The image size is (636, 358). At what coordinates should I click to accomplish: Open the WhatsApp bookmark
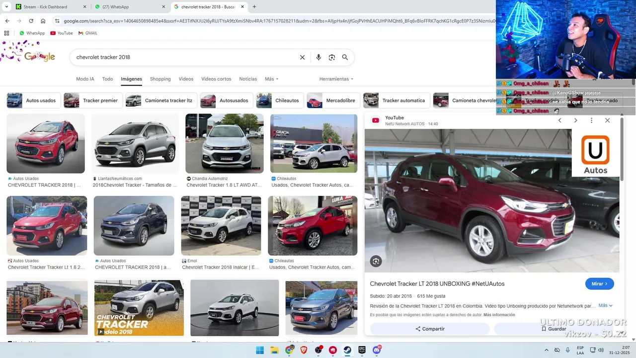click(x=32, y=33)
